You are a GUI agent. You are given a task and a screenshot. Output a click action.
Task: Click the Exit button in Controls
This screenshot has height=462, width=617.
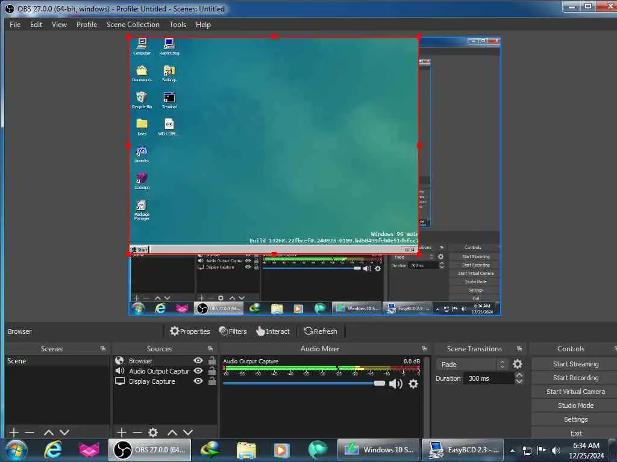click(x=575, y=433)
